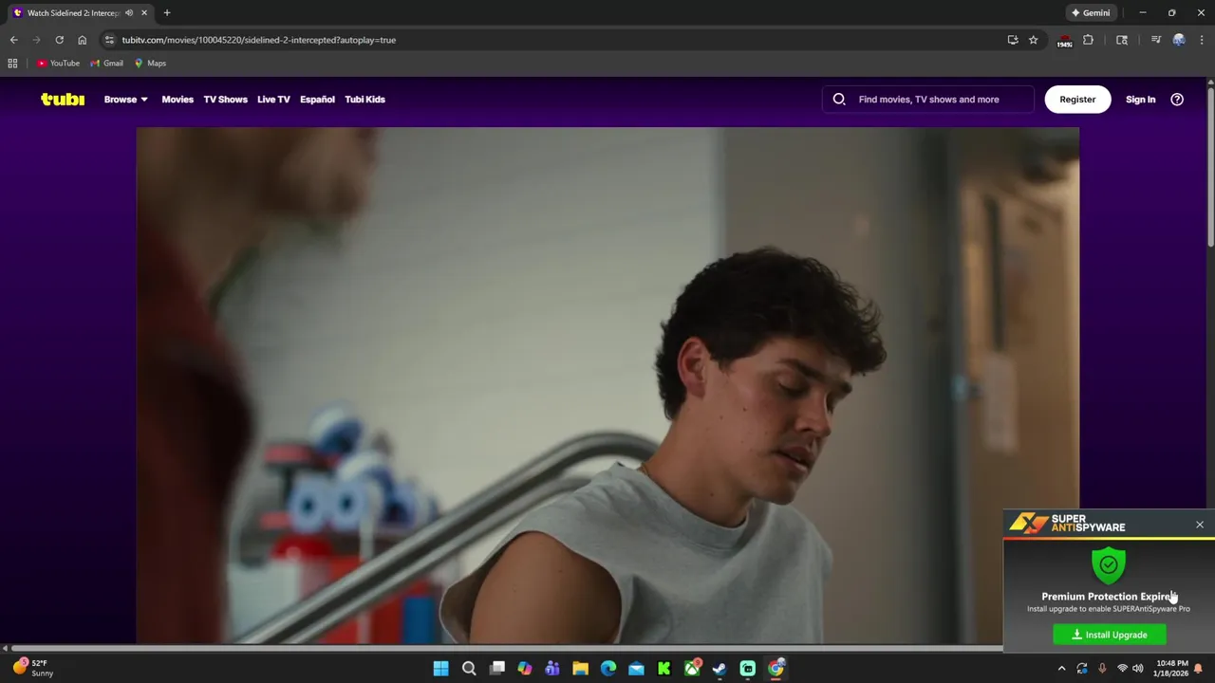
Task: Click the Install Upgrade button
Action: pyautogui.click(x=1109, y=635)
